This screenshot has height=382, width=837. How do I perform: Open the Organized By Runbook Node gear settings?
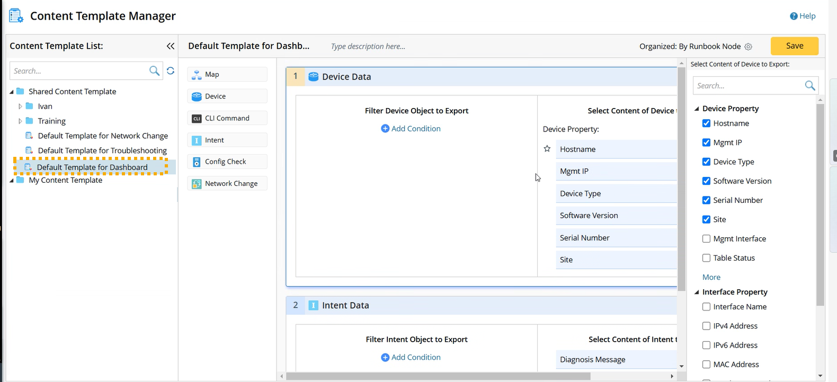(748, 47)
